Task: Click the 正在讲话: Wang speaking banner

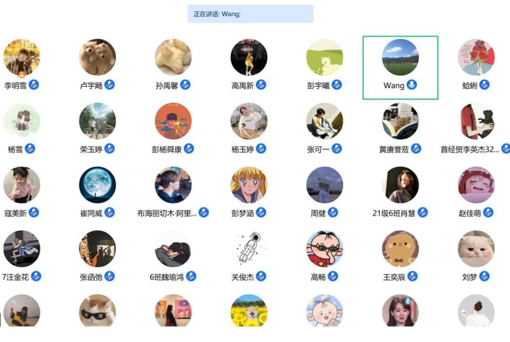Action: pos(250,14)
